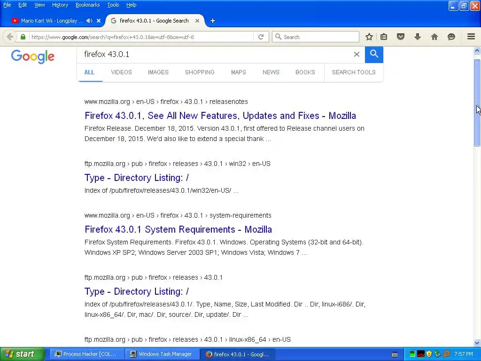Select the NEWS search tab
481x361 pixels.
(271, 72)
